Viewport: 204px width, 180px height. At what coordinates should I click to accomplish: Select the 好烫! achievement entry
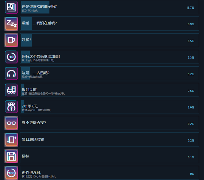(x=109, y=40)
